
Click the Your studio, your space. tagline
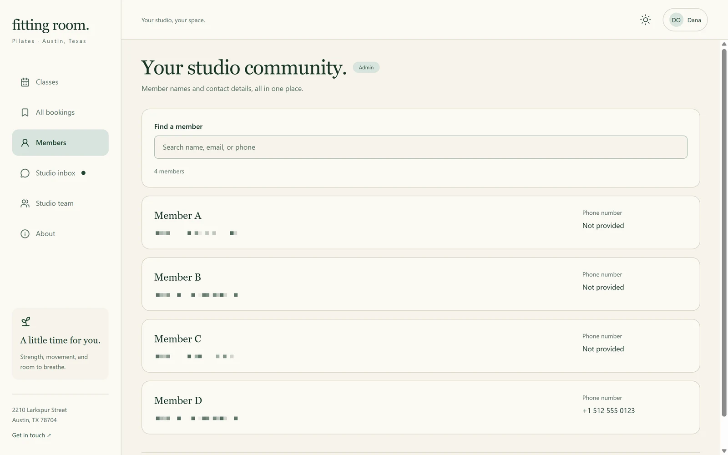pyautogui.click(x=173, y=20)
